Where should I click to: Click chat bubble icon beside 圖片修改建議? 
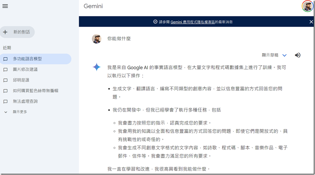point(6,70)
